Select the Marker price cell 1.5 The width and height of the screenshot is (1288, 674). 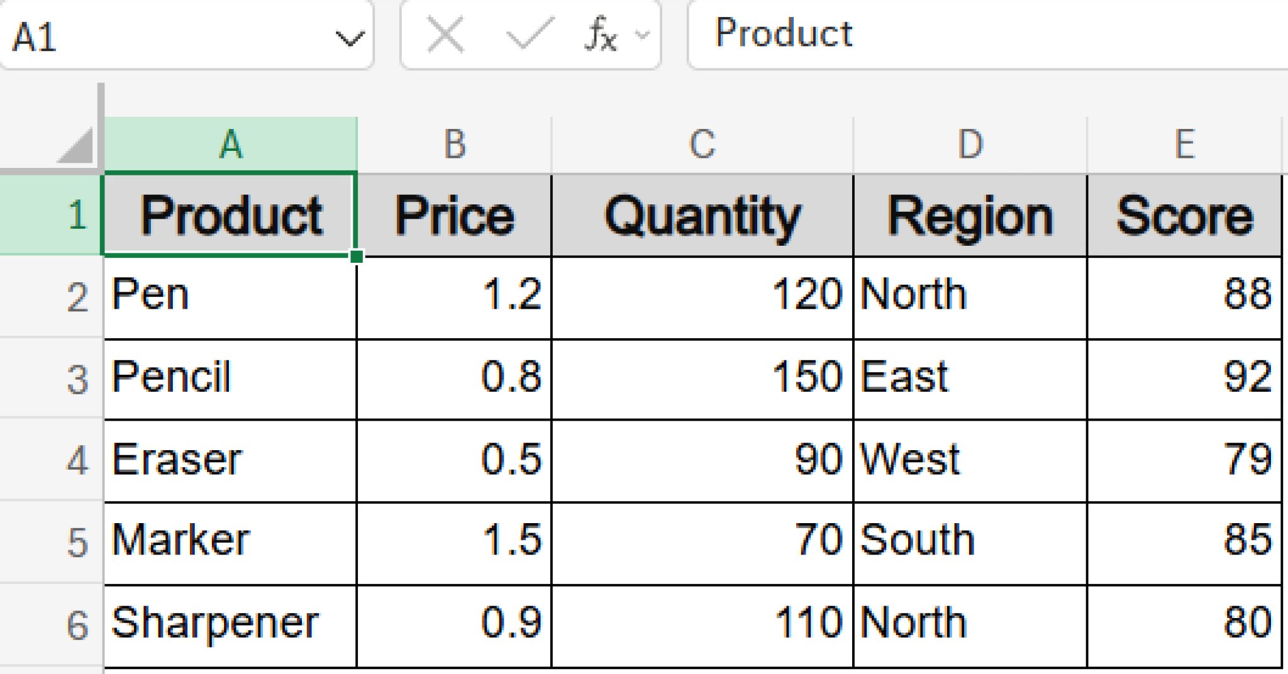point(455,542)
